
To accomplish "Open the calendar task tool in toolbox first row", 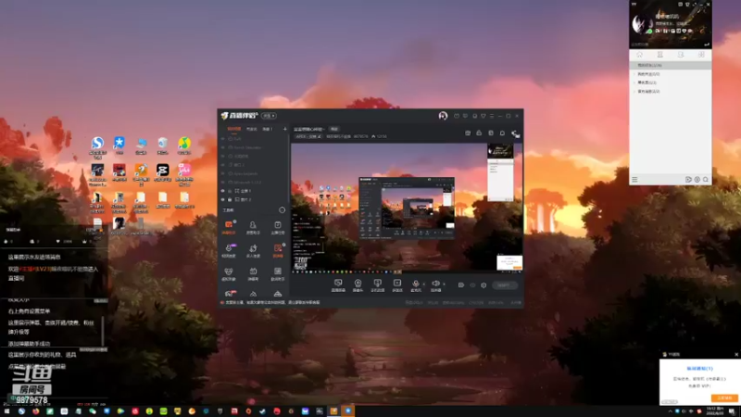I will 277,225.
